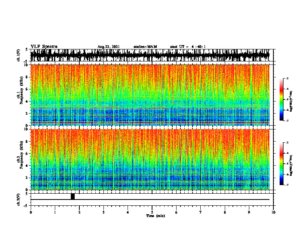
Task: Click the 6 kHz tick label of ch.1 spectrogram
Action: [x=27, y=89]
